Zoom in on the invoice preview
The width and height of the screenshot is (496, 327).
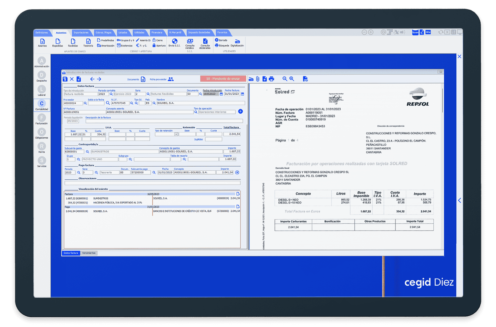click(292, 79)
